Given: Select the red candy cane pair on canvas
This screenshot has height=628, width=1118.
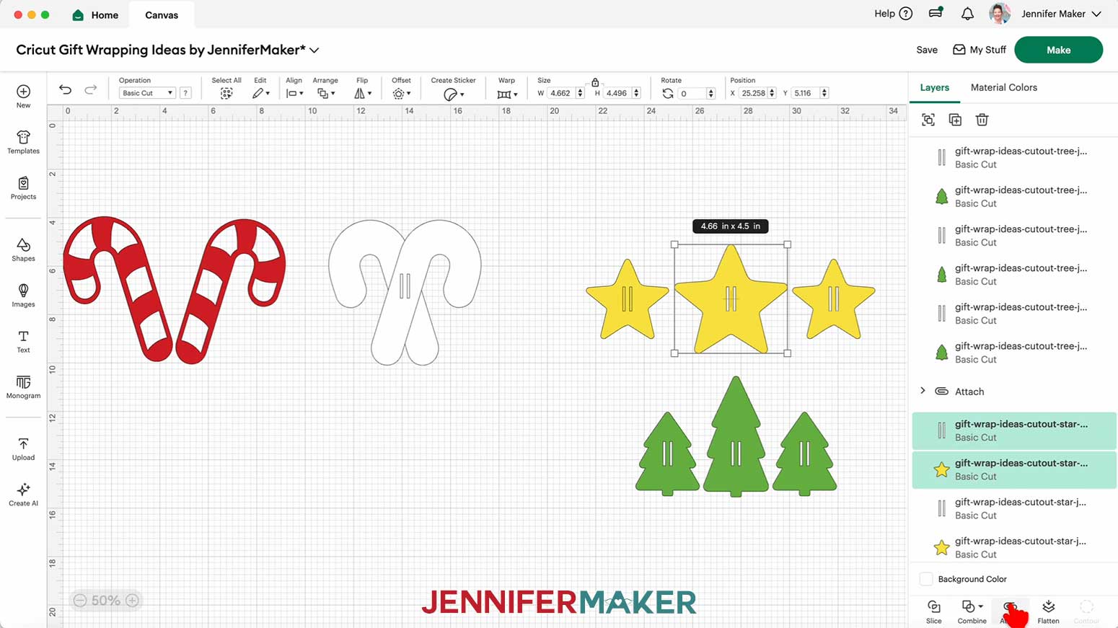Looking at the screenshot, I should pyautogui.click(x=174, y=290).
